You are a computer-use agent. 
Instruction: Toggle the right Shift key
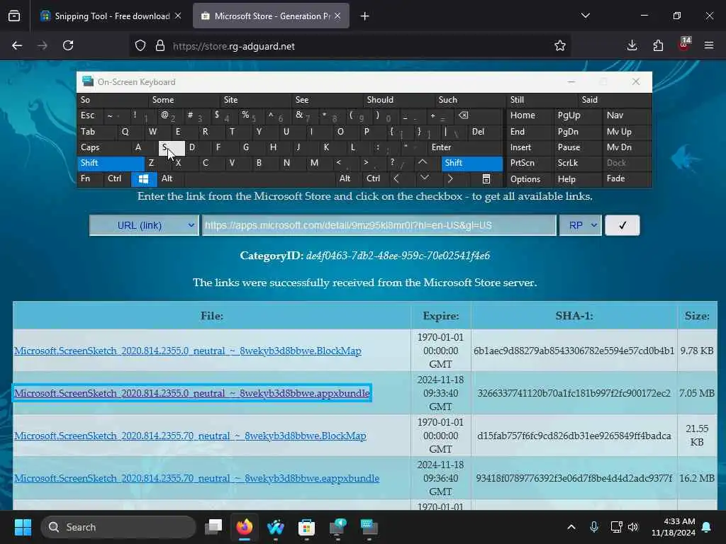tap(471, 164)
